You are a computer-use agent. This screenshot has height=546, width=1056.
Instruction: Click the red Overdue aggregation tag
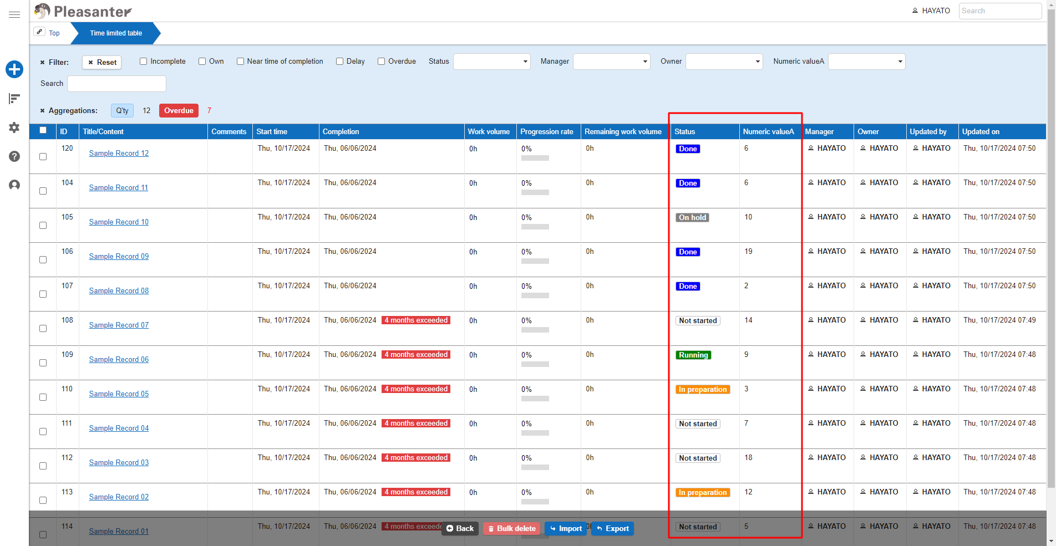coord(179,111)
